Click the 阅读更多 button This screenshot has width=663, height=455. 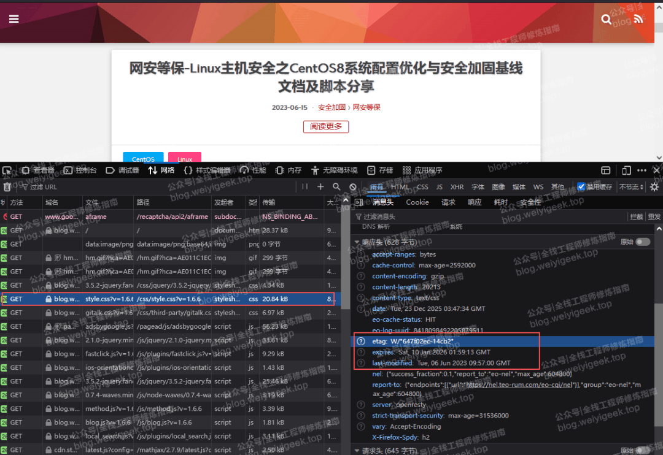coord(326,127)
